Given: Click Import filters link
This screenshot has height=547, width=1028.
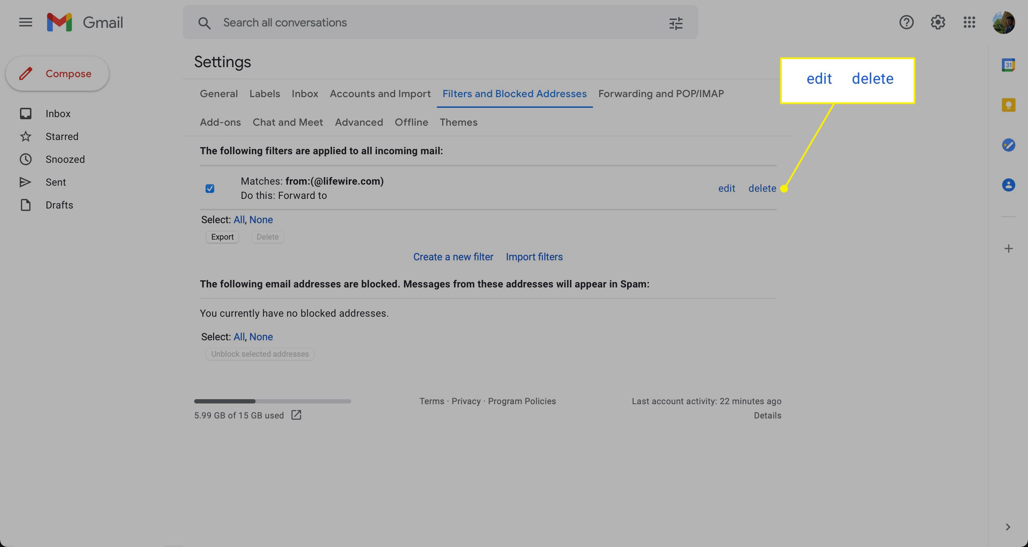Looking at the screenshot, I should pyautogui.click(x=534, y=256).
